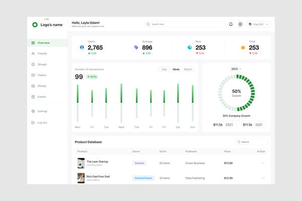The height and width of the screenshot is (201, 302).
Task: Click the Genre column header
Action: pyautogui.click(x=136, y=151)
